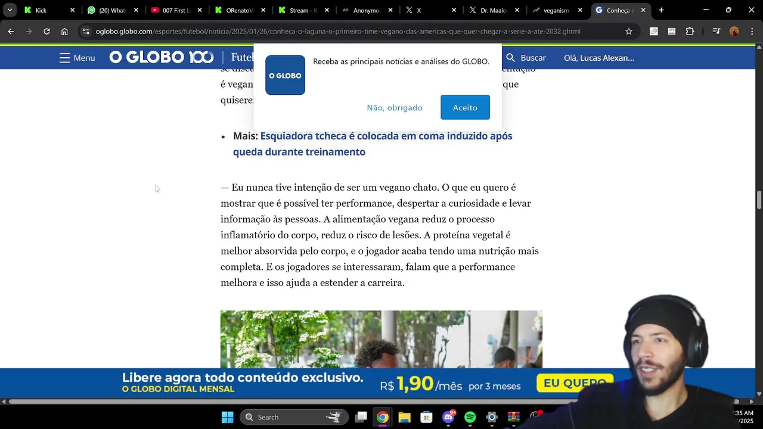Open Windows Start menu
763x429 pixels.
click(x=227, y=417)
